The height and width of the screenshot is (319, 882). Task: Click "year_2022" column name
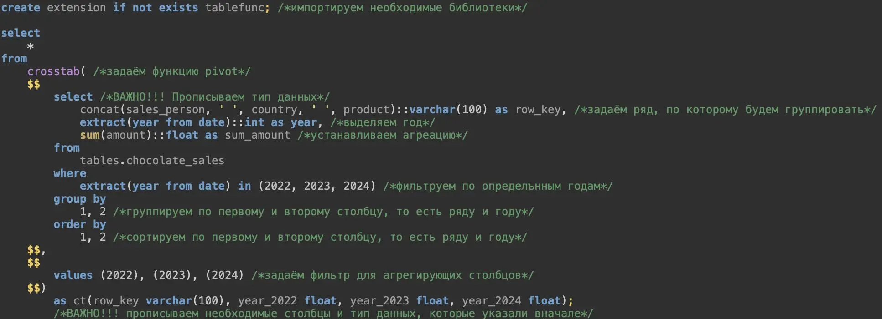point(268,301)
